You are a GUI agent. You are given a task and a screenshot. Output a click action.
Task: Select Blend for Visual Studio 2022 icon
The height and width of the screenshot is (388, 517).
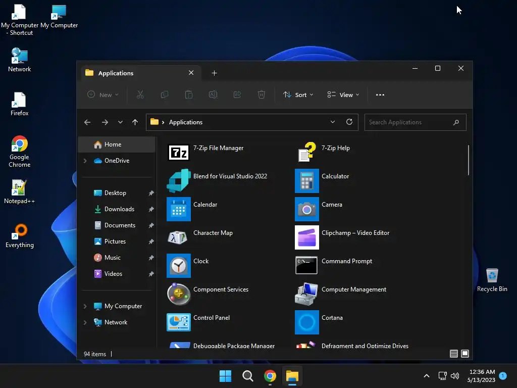178,181
